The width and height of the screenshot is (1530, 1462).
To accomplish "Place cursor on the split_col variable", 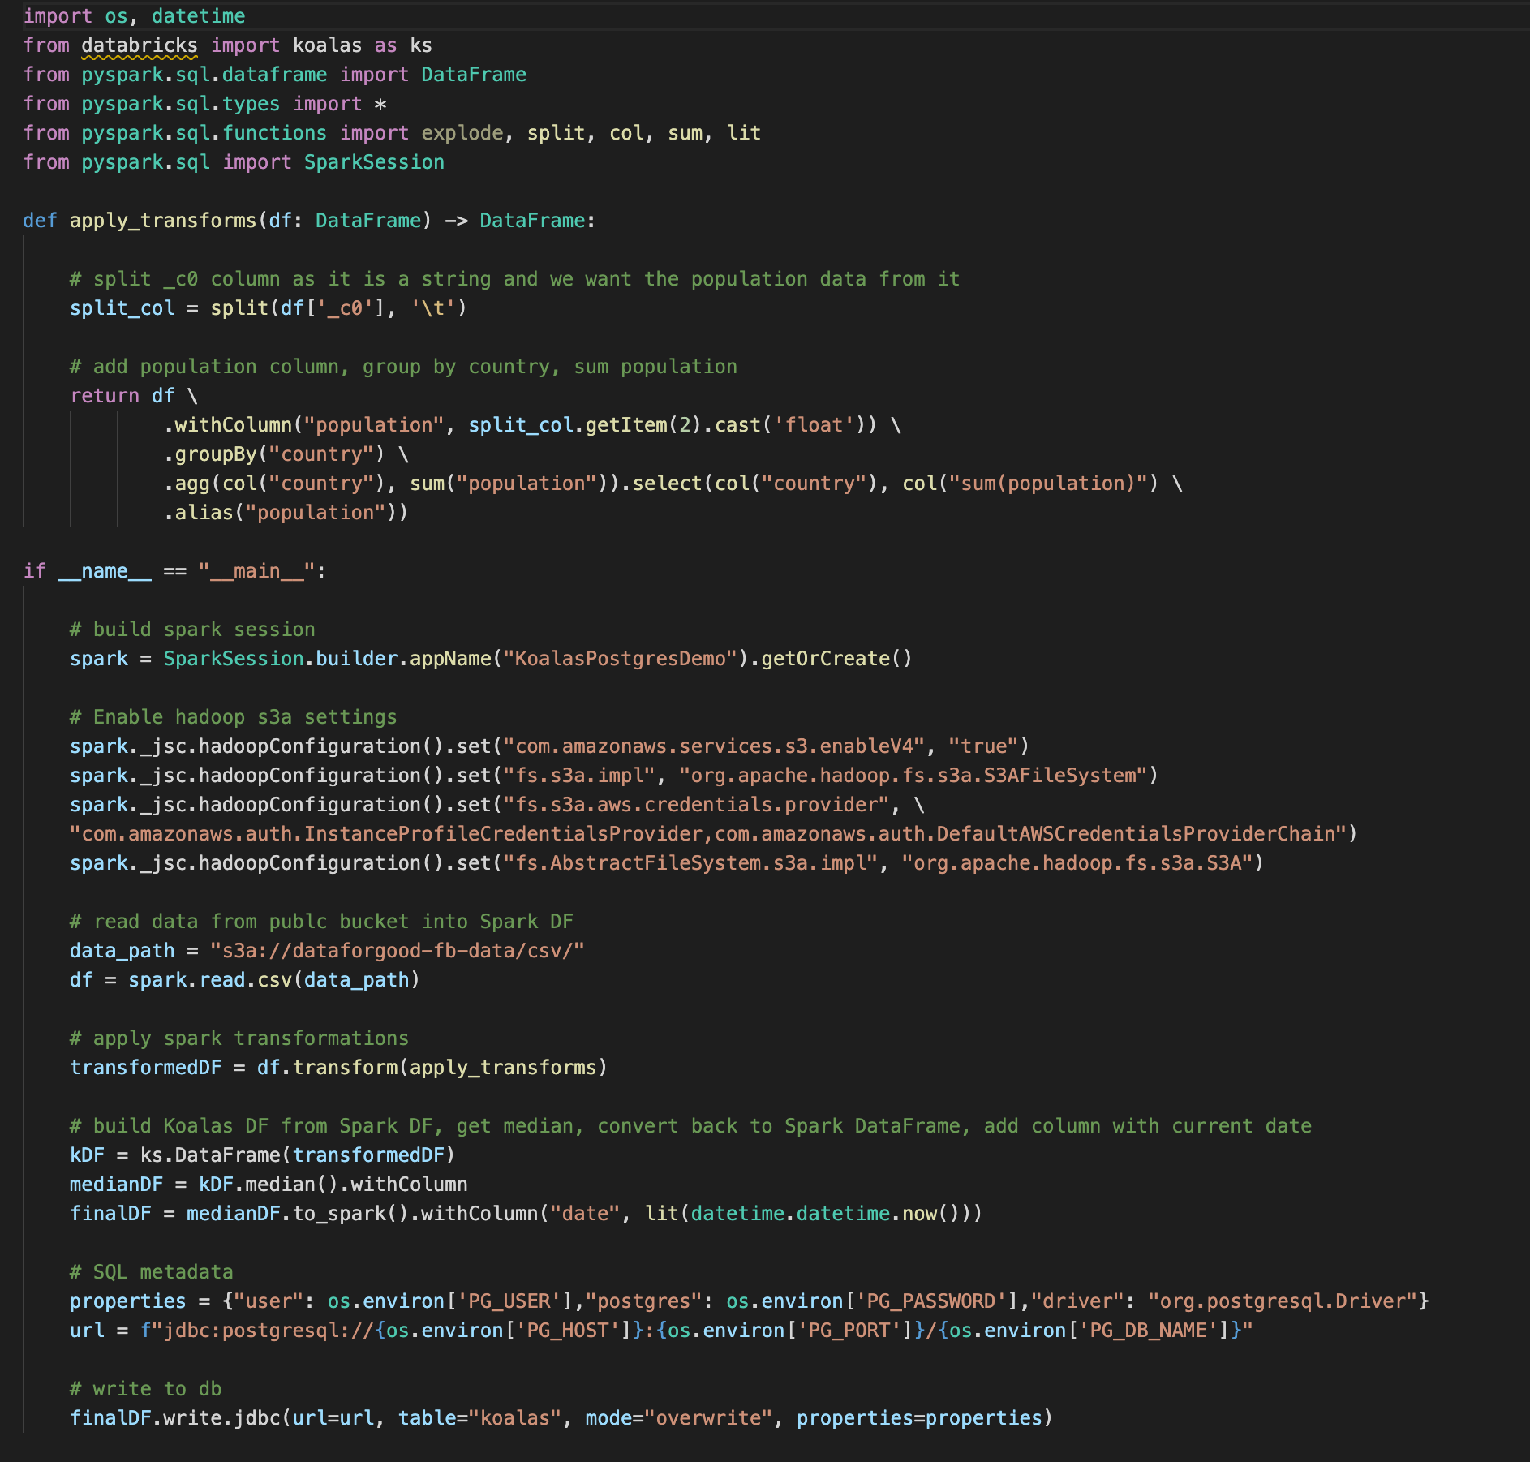I will click(120, 307).
